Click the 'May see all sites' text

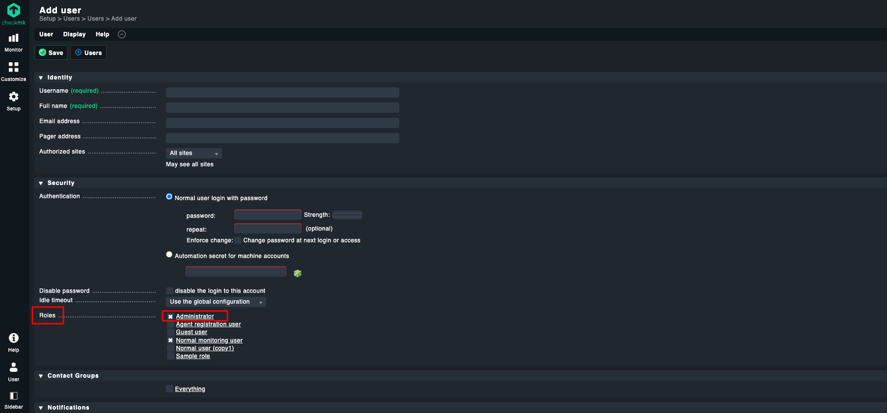(190, 164)
